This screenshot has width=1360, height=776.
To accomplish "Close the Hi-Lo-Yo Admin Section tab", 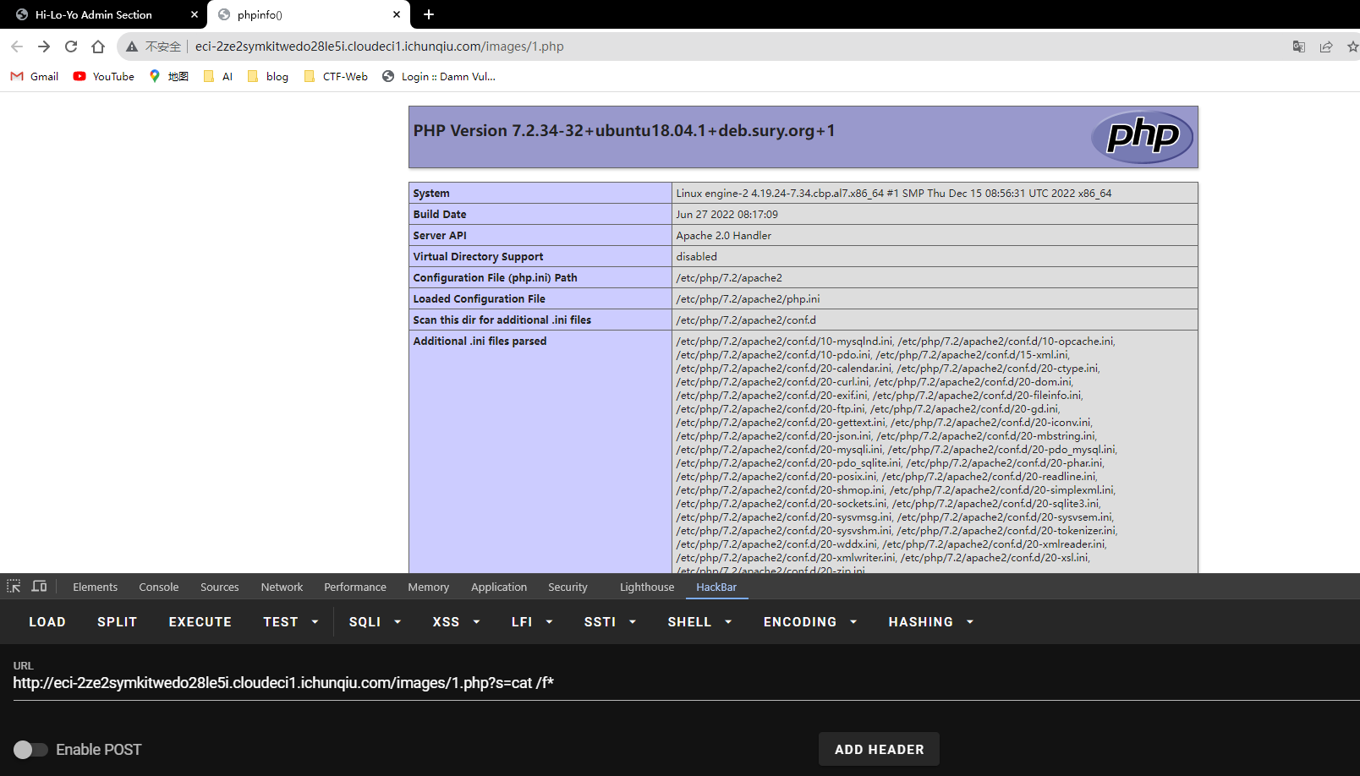I will pos(195,14).
